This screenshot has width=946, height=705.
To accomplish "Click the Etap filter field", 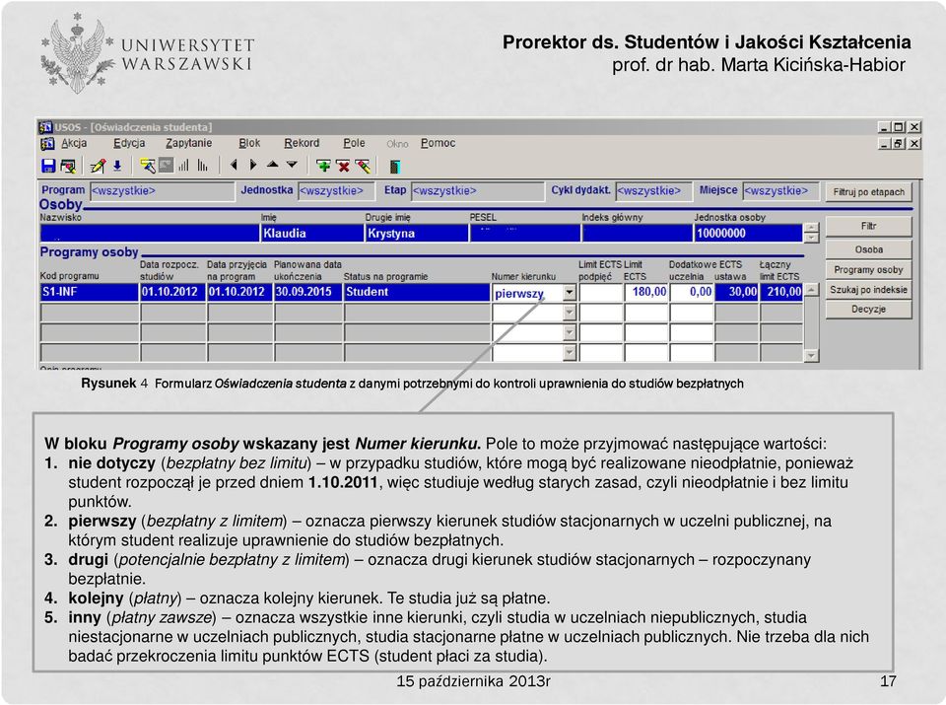I will pos(478,191).
